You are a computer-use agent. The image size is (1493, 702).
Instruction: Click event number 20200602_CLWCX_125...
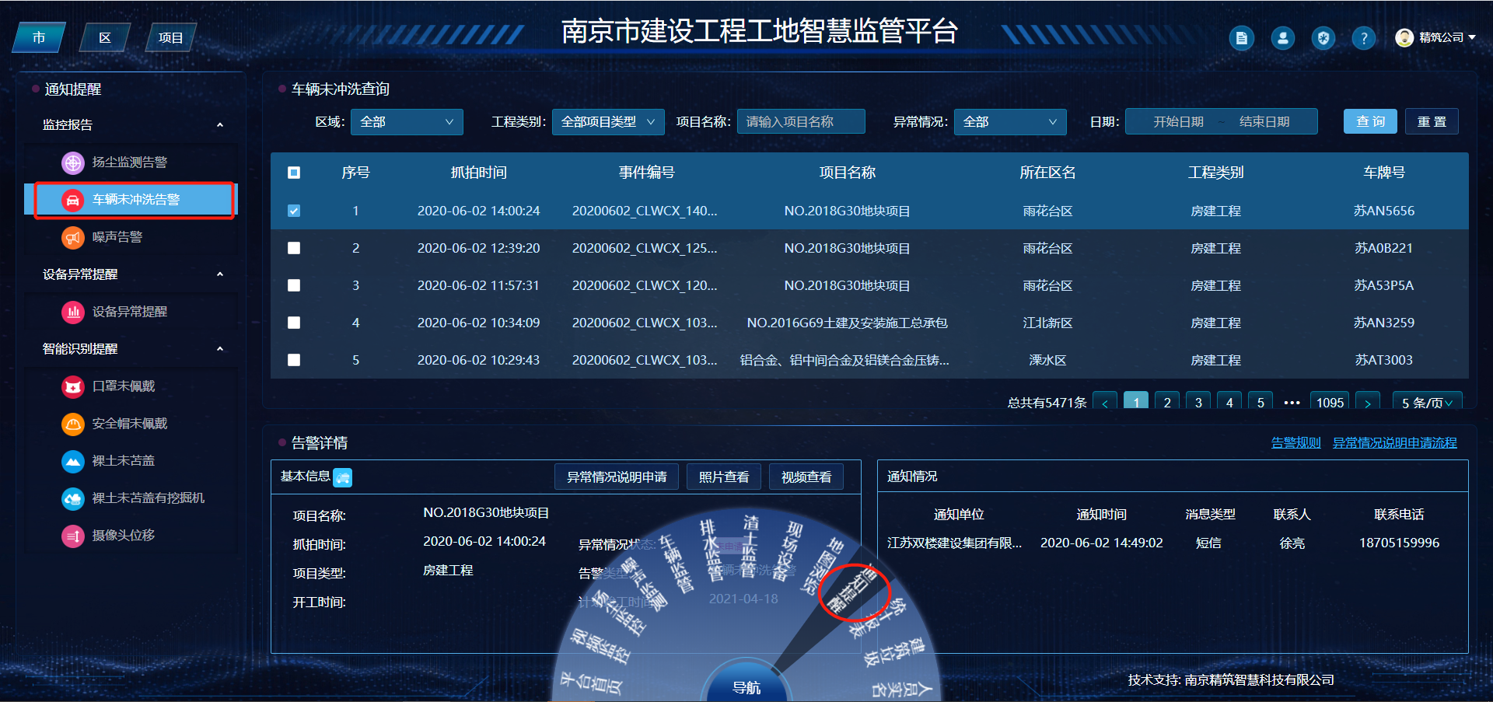coord(645,248)
